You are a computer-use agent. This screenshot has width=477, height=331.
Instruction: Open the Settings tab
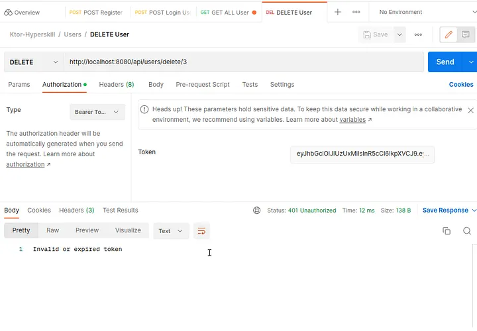[x=282, y=85]
